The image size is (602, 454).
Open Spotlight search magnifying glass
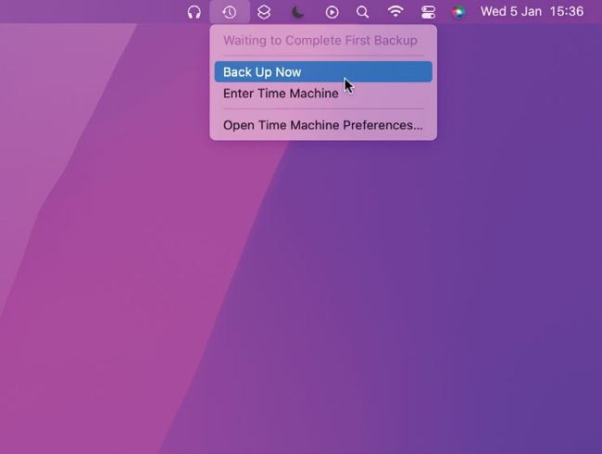coord(363,12)
